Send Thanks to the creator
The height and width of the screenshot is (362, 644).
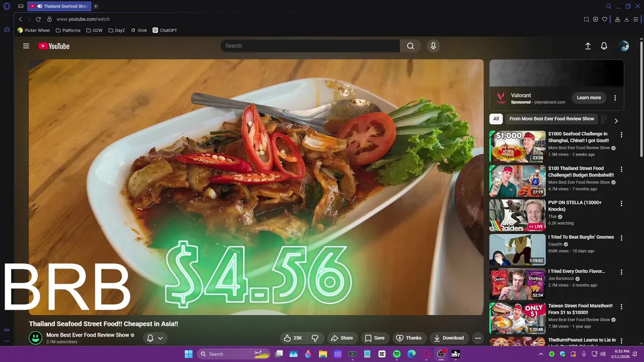tap(409, 338)
